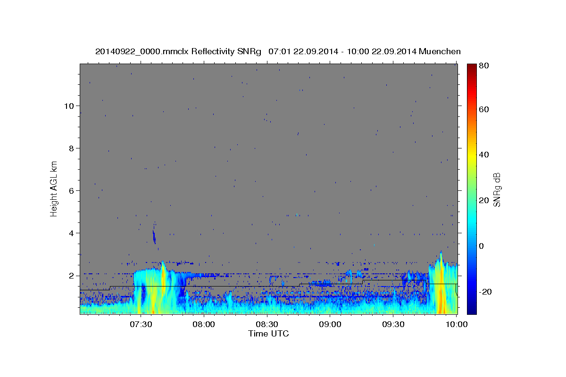Click the dark blue bottom of the colorbar
Viewport: 566px width, 377px height.
(472, 309)
